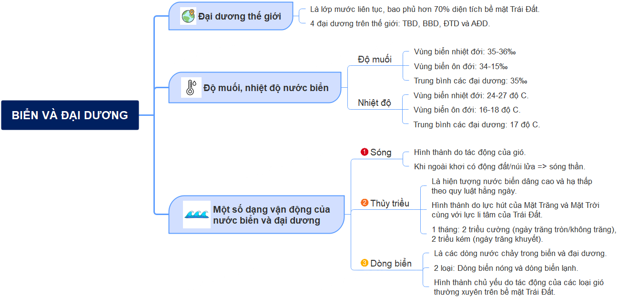
Task: Select the Dòng biển subtopic label
Action: coord(391,263)
